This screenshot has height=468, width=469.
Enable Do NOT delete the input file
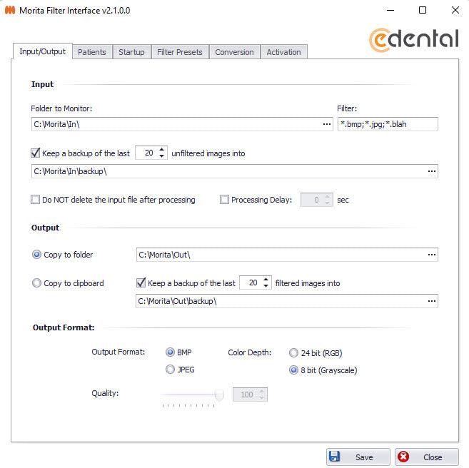(36, 200)
